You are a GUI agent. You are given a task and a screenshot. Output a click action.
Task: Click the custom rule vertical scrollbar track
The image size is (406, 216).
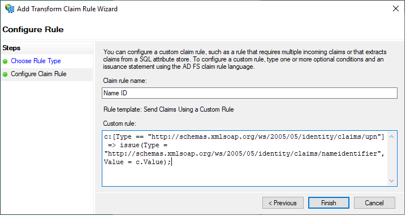(391, 158)
